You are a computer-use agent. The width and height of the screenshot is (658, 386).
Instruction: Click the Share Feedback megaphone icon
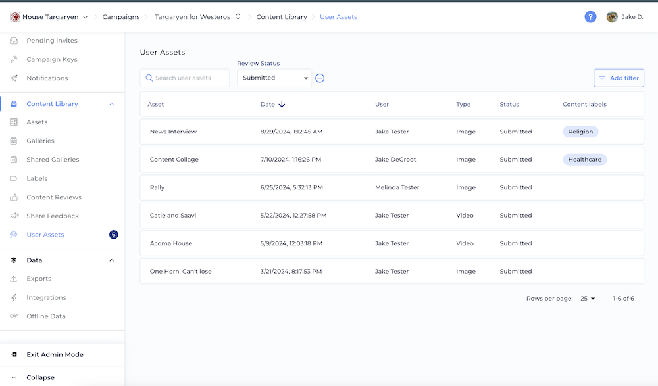coord(14,216)
